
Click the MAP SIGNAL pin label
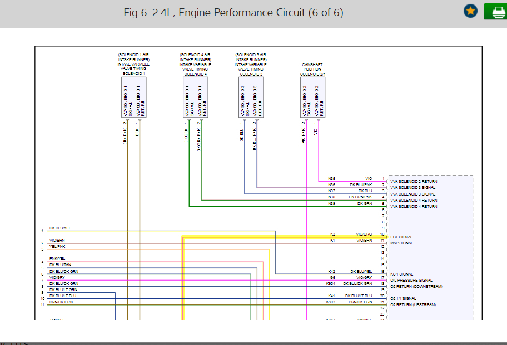(x=401, y=243)
